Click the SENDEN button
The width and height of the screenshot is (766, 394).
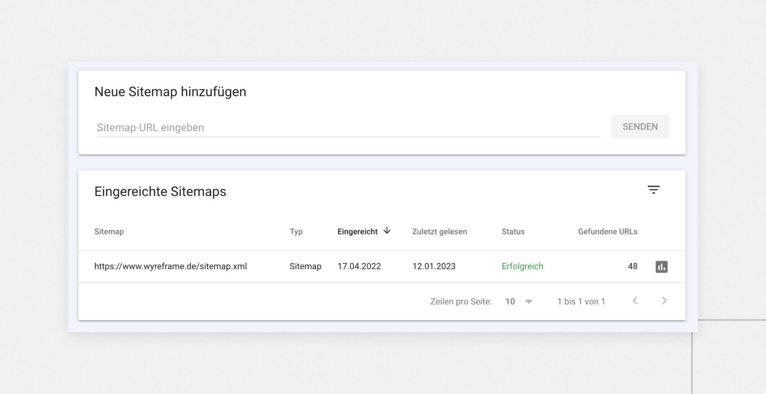640,127
